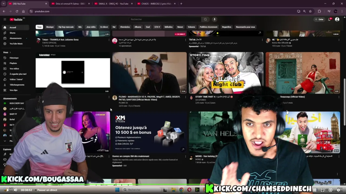The height and width of the screenshot is (194, 346).
Task: Select the Jeux vidéo filter chip
Action: [91, 27]
